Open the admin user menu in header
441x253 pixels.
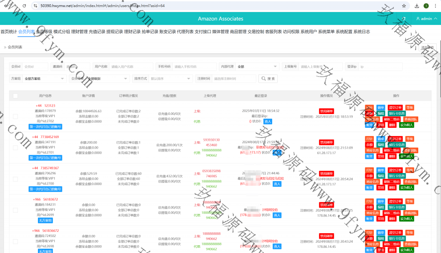426,19
